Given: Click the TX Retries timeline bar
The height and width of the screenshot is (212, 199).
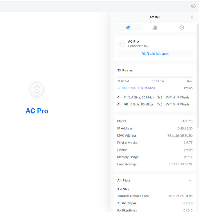Looking at the screenshot, I should (155, 77).
